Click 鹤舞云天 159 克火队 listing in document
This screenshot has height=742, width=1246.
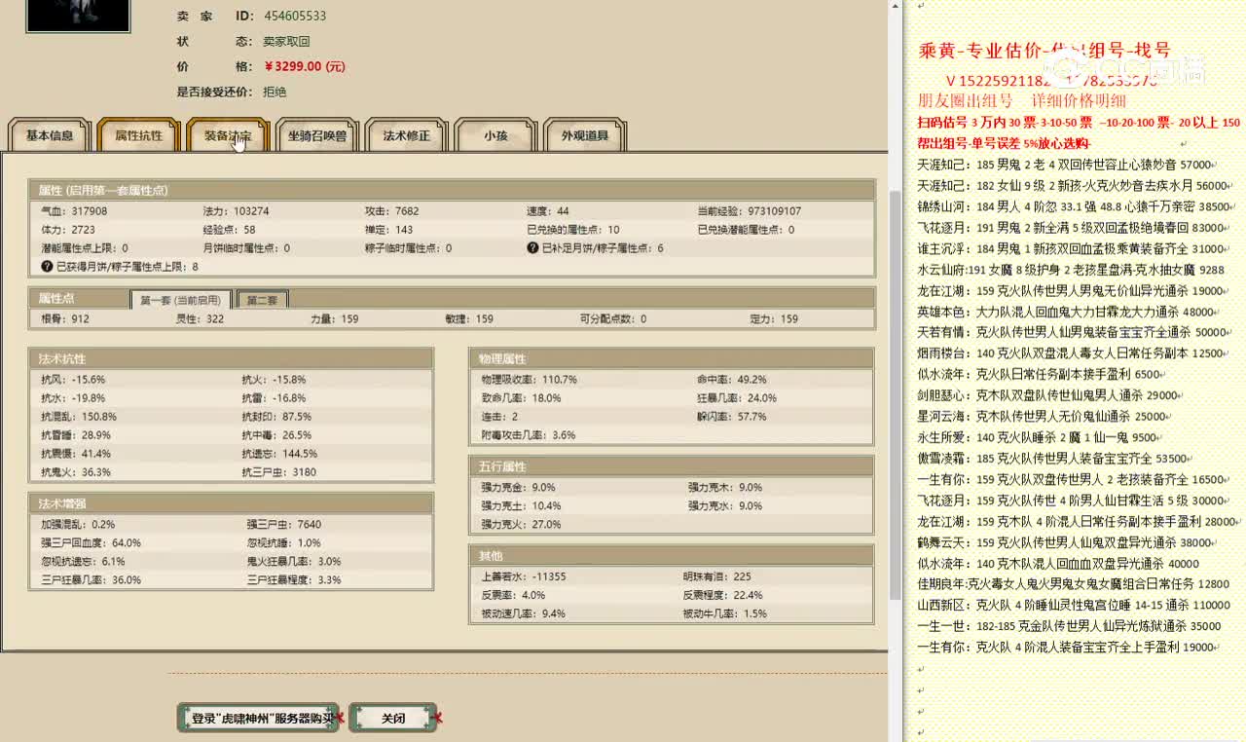pyautogui.click(x=1065, y=542)
